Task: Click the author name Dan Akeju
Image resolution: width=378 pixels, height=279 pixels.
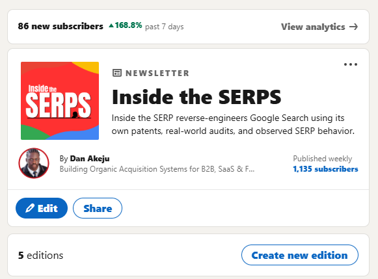Action: (x=90, y=159)
